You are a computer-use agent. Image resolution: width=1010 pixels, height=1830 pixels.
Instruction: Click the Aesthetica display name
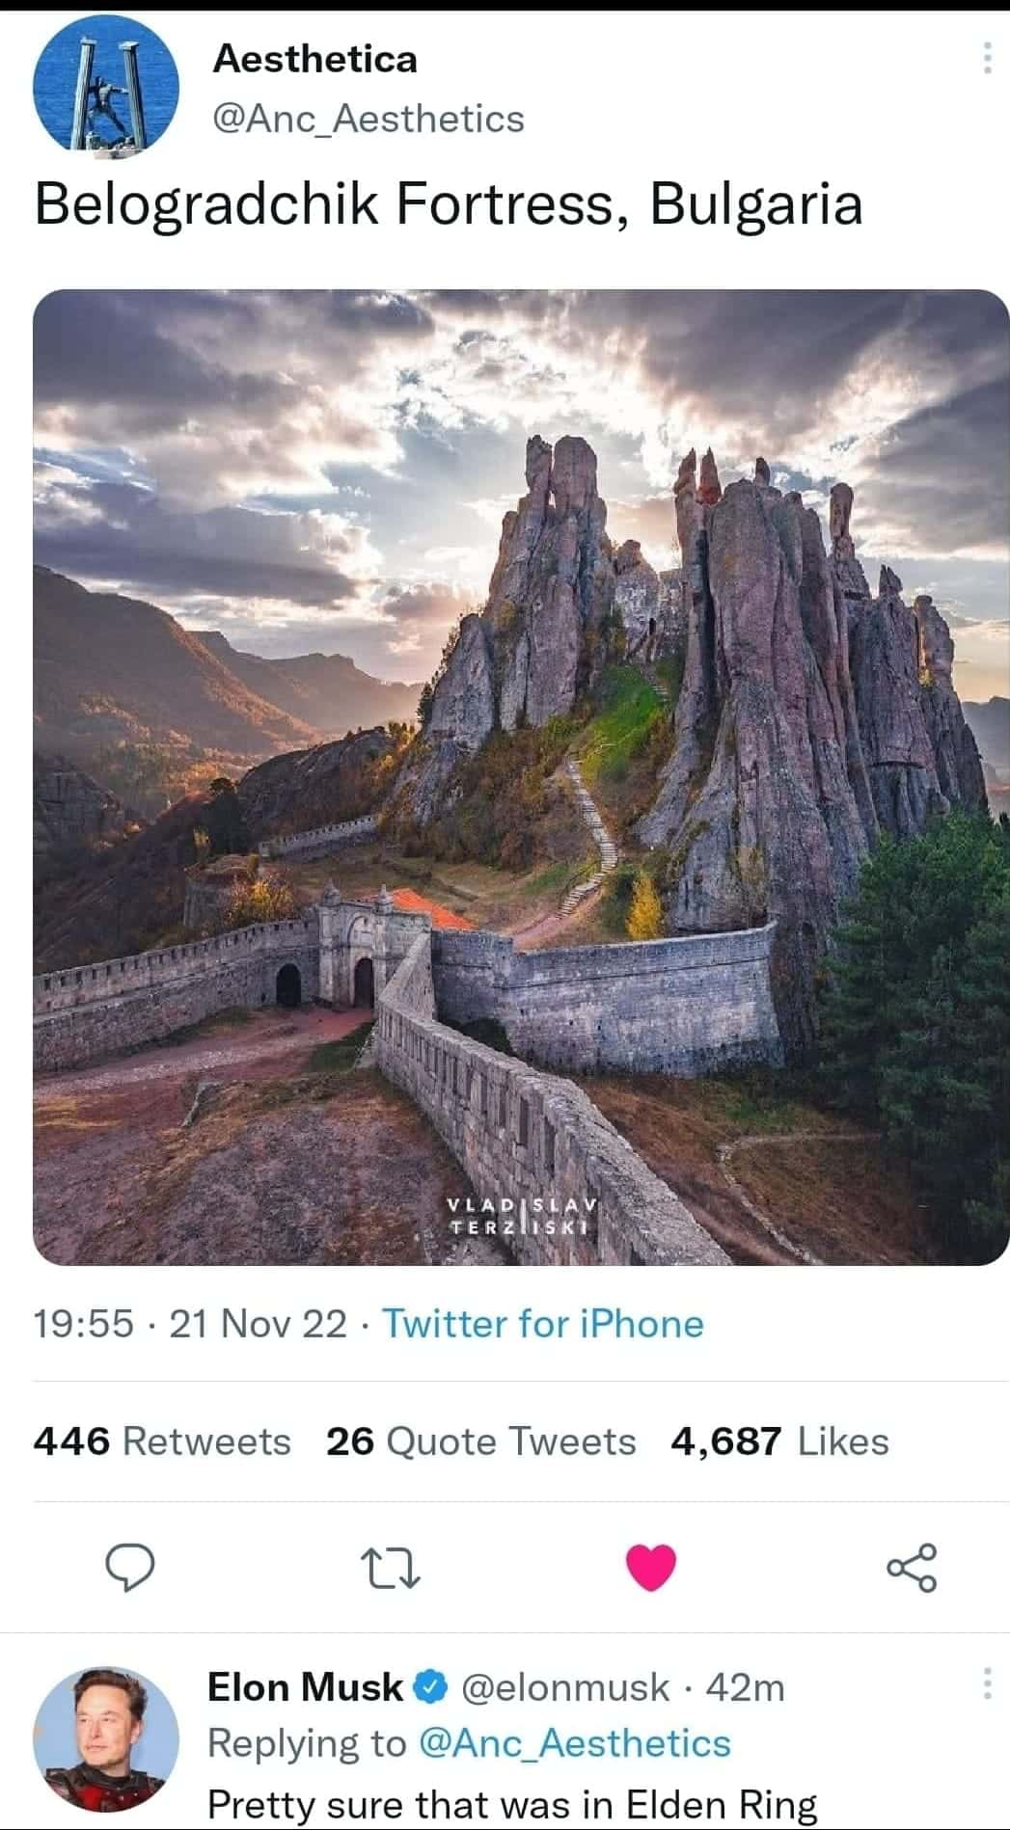pos(314,59)
